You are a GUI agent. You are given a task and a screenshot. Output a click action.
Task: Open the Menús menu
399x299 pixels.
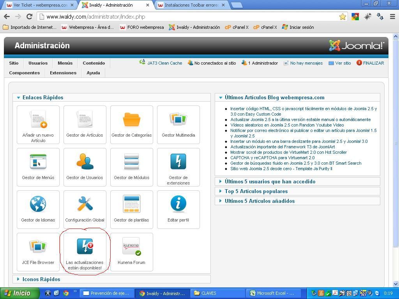pyautogui.click(x=65, y=63)
